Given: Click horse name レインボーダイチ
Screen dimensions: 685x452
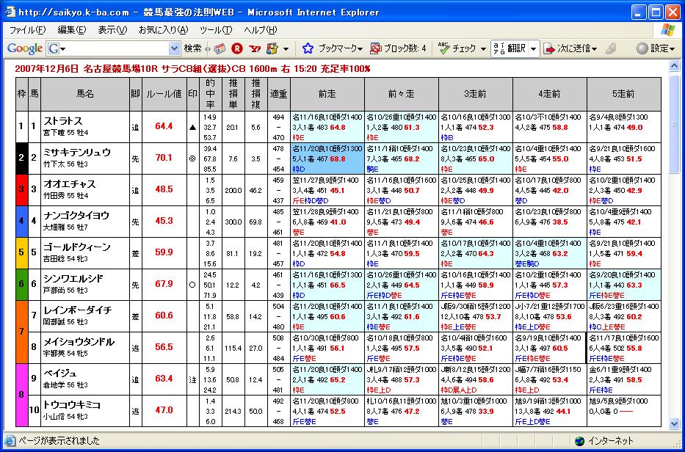Looking at the screenshot, I should point(77,310).
